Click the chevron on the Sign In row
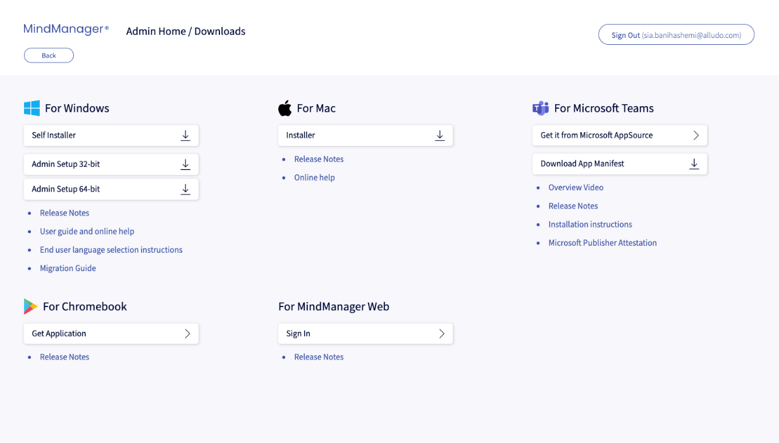The image size is (779, 443). tap(441, 334)
